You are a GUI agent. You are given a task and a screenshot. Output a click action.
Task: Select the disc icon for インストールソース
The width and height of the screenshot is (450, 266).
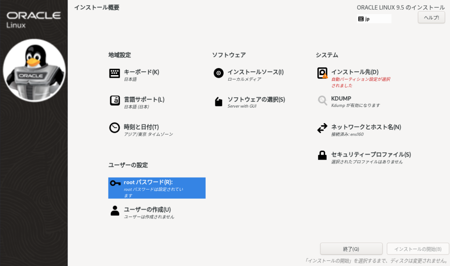pos(218,73)
